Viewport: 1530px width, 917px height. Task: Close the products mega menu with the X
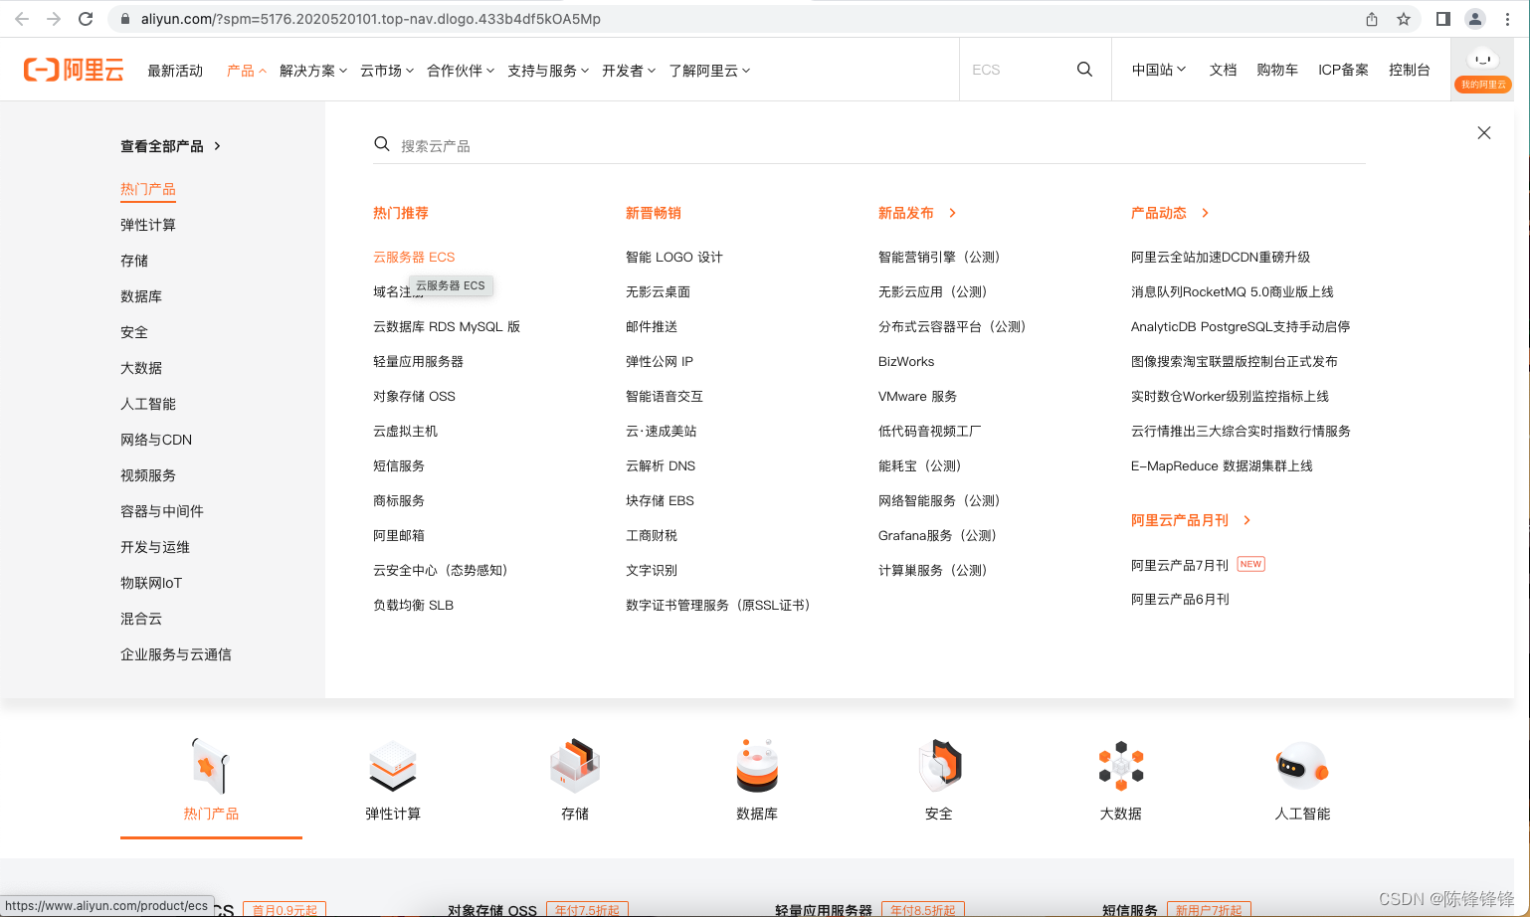[x=1483, y=132]
